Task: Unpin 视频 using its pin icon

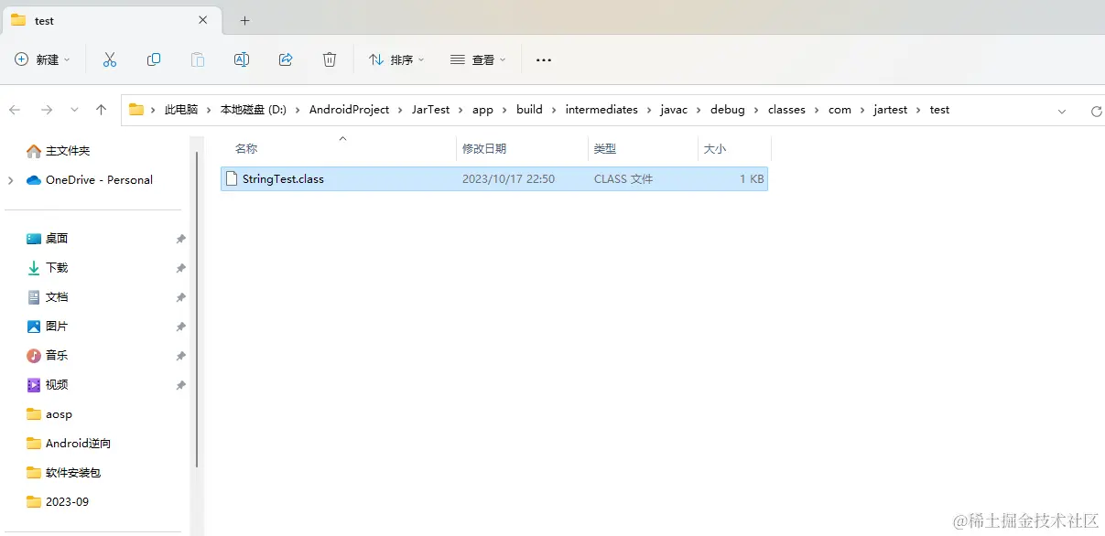Action: [180, 385]
